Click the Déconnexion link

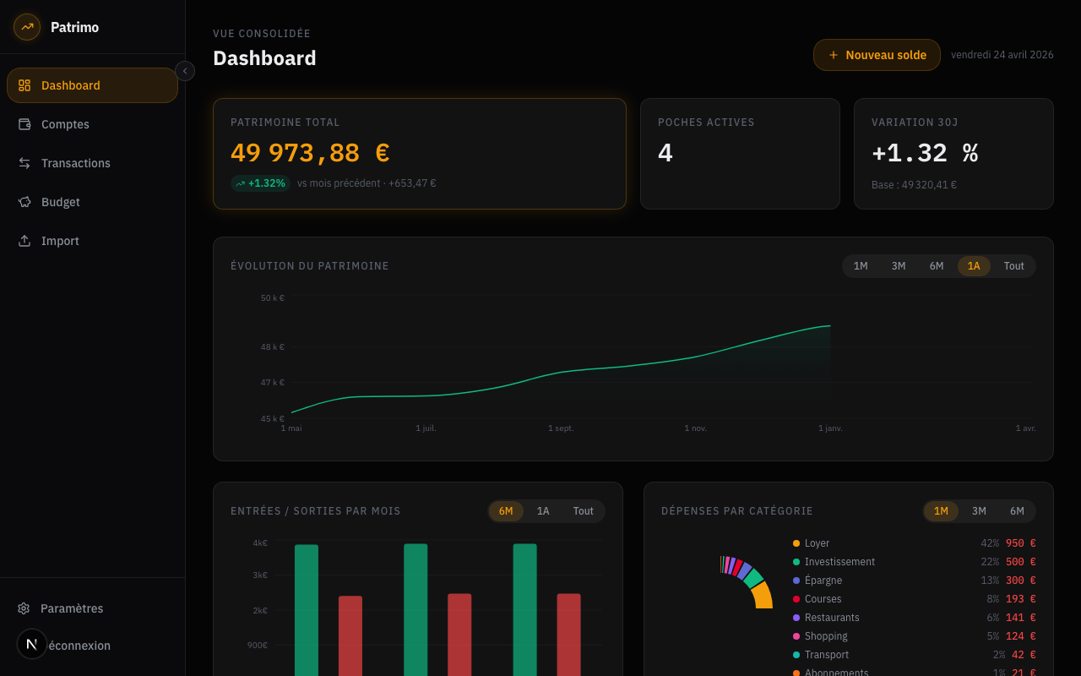pyautogui.click(x=79, y=646)
